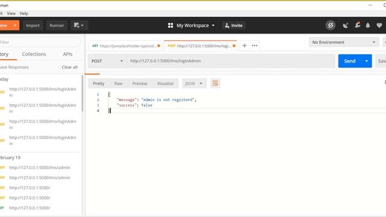Screen dimensions: 386x217
Task: Expand the My Workspace dropdown
Action: point(213,25)
